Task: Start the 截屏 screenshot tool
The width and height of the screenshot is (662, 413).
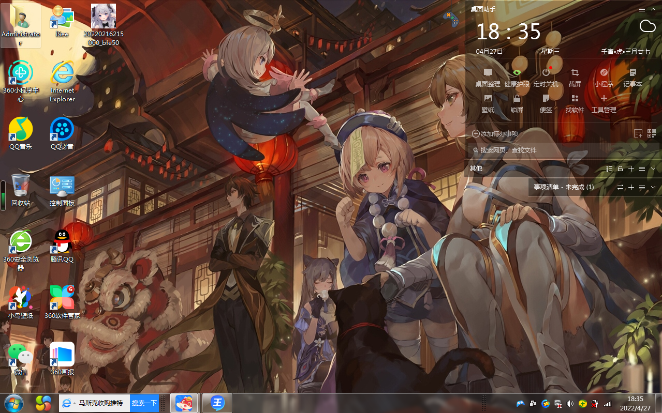Action: click(x=575, y=78)
